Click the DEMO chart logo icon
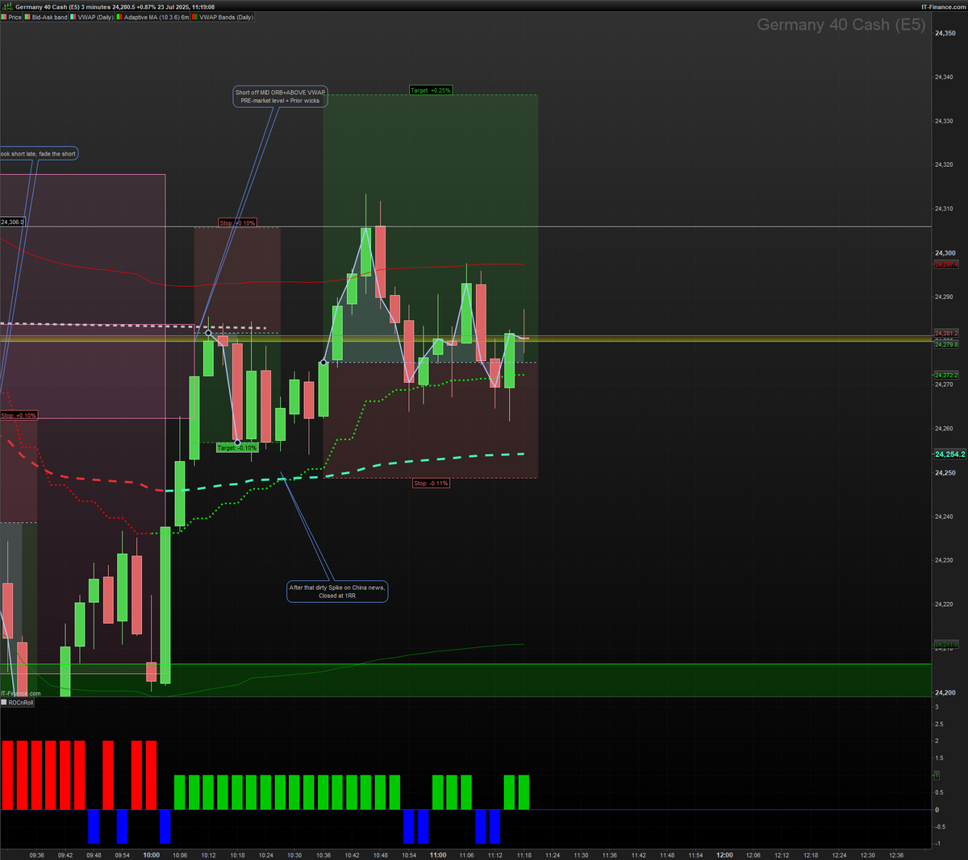The height and width of the screenshot is (860, 968). pos(7,6)
